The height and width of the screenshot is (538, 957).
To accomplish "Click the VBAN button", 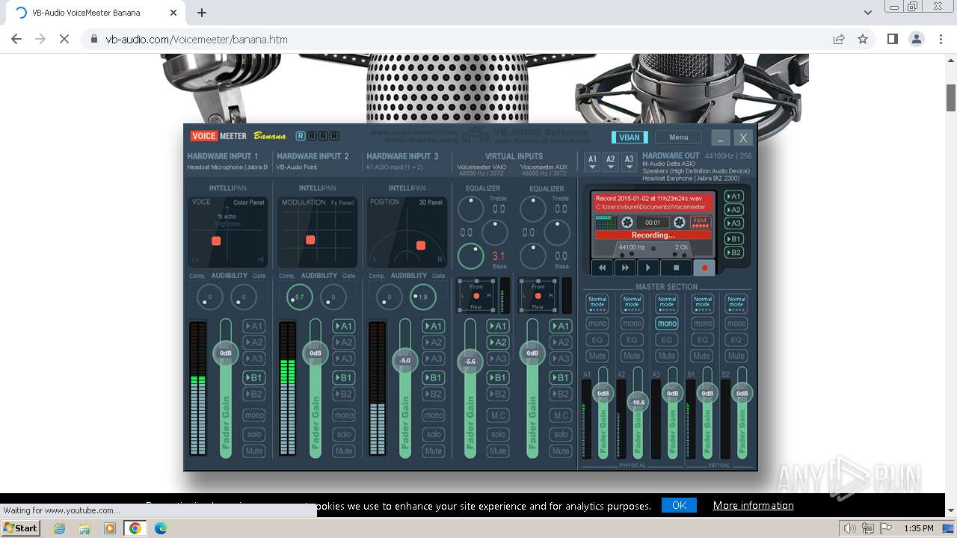I will click(630, 137).
